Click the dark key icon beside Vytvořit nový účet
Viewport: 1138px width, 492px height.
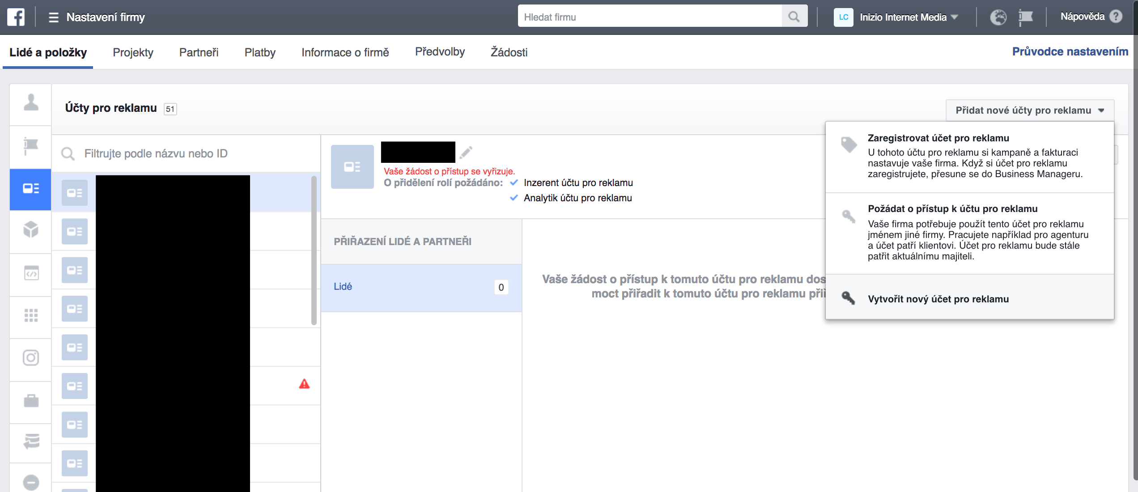[x=849, y=298]
